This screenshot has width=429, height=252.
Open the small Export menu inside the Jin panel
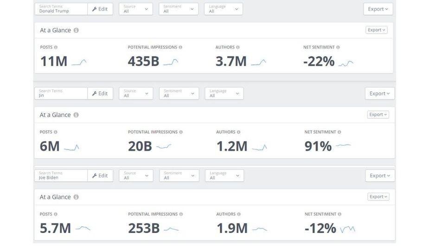pyautogui.click(x=378, y=114)
